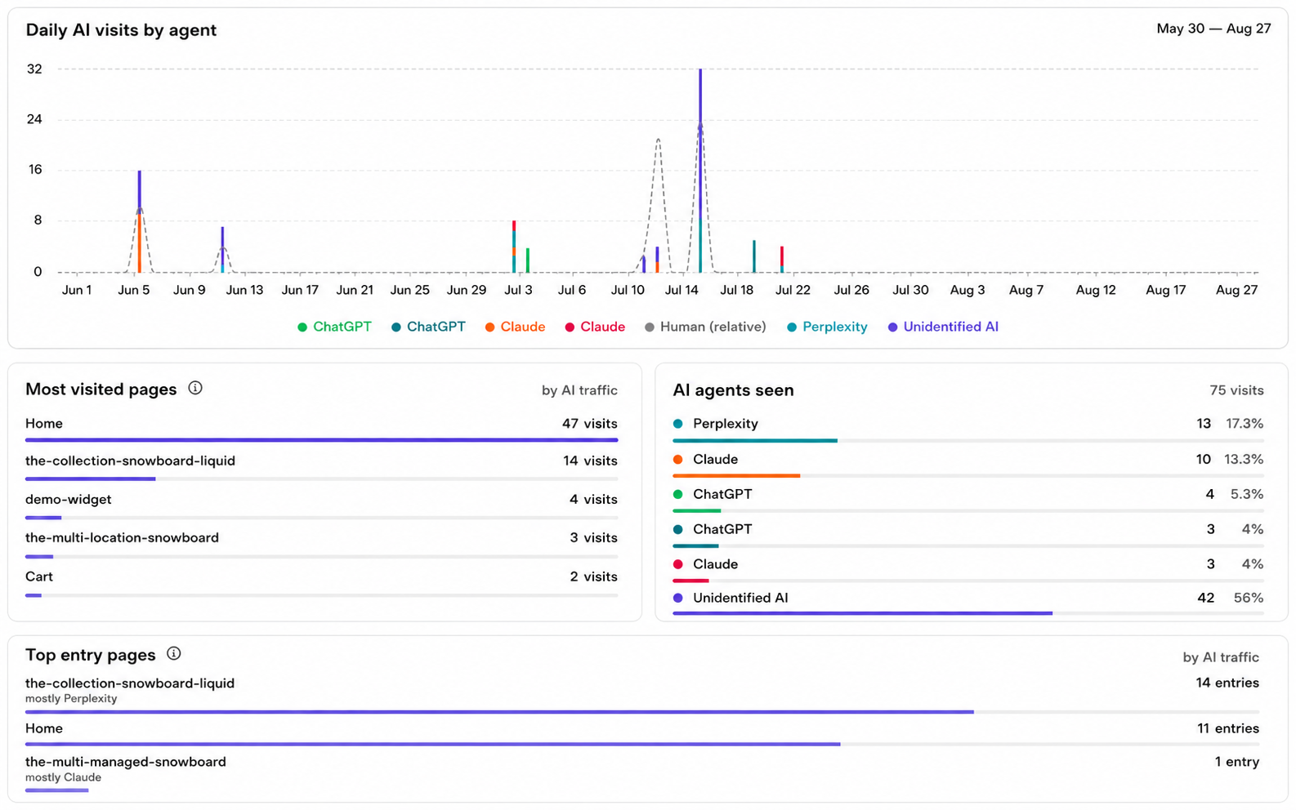
Task: Toggle Unidentified AI series in chart legend
Action: tap(943, 327)
